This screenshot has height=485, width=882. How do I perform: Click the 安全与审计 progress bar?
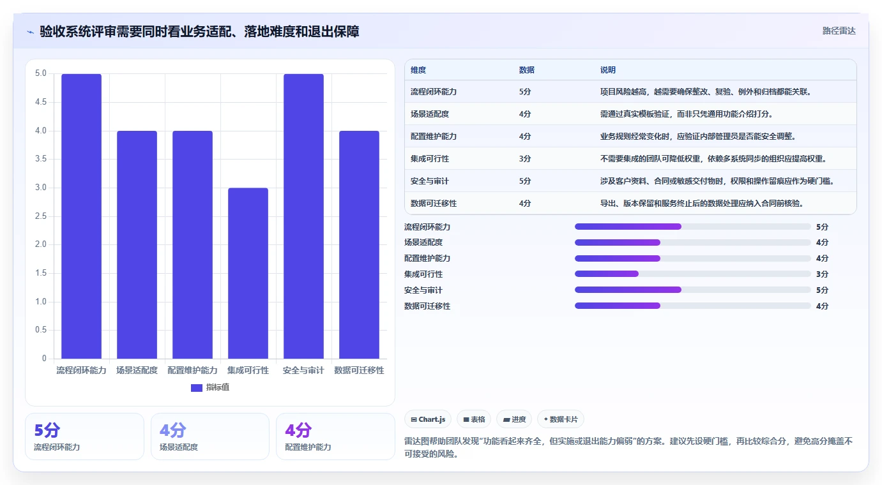[x=693, y=290]
